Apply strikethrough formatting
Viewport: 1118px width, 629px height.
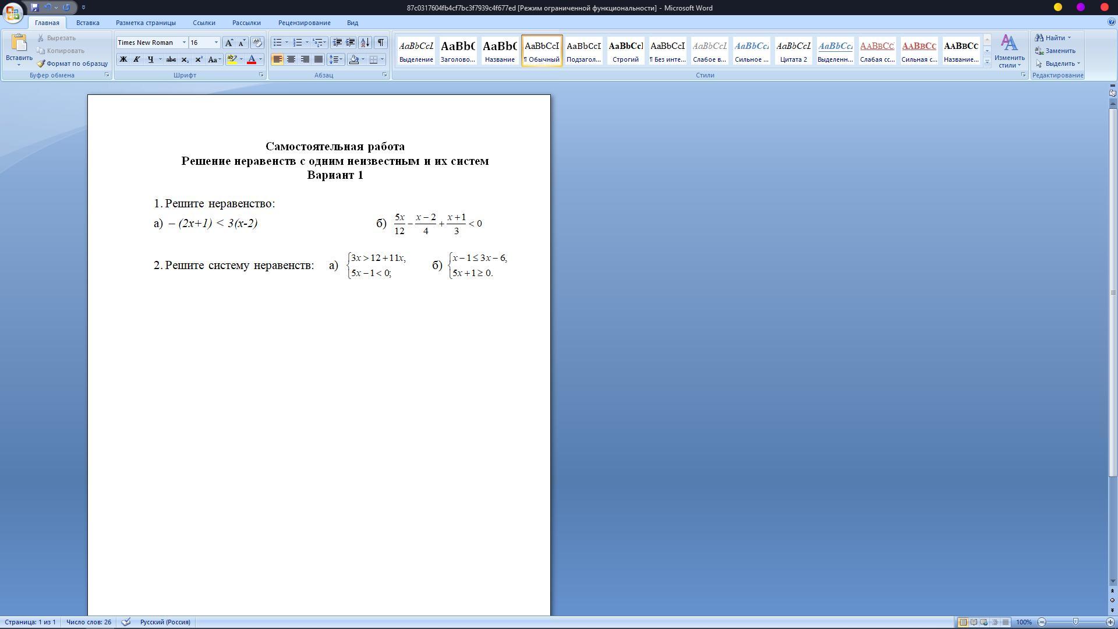[171, 59]
